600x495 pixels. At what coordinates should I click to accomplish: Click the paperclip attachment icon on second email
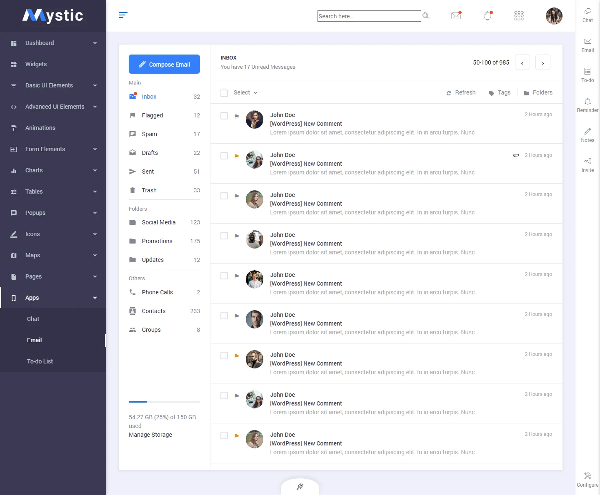[516, 155]
